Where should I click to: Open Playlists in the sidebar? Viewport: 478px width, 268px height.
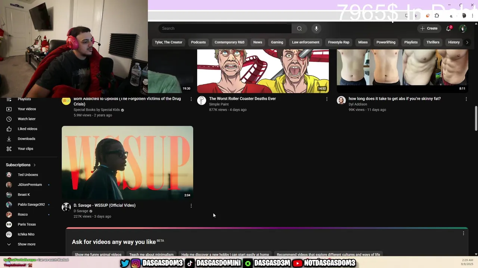pyautogui.click(x=24, y=99)
